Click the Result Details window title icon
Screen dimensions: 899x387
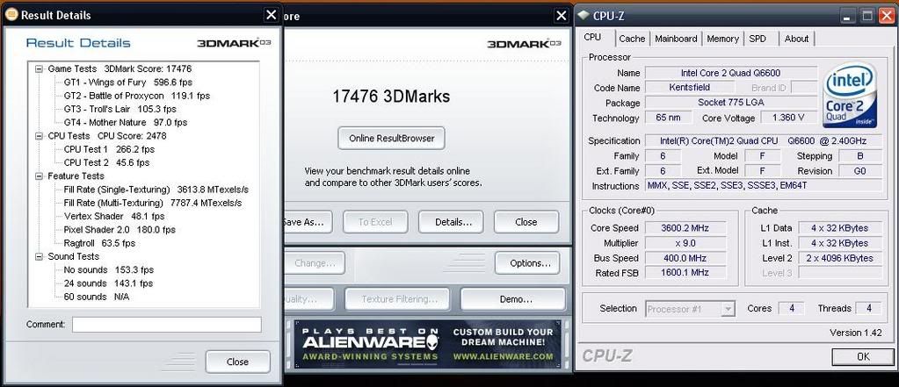tap(11, 15)
